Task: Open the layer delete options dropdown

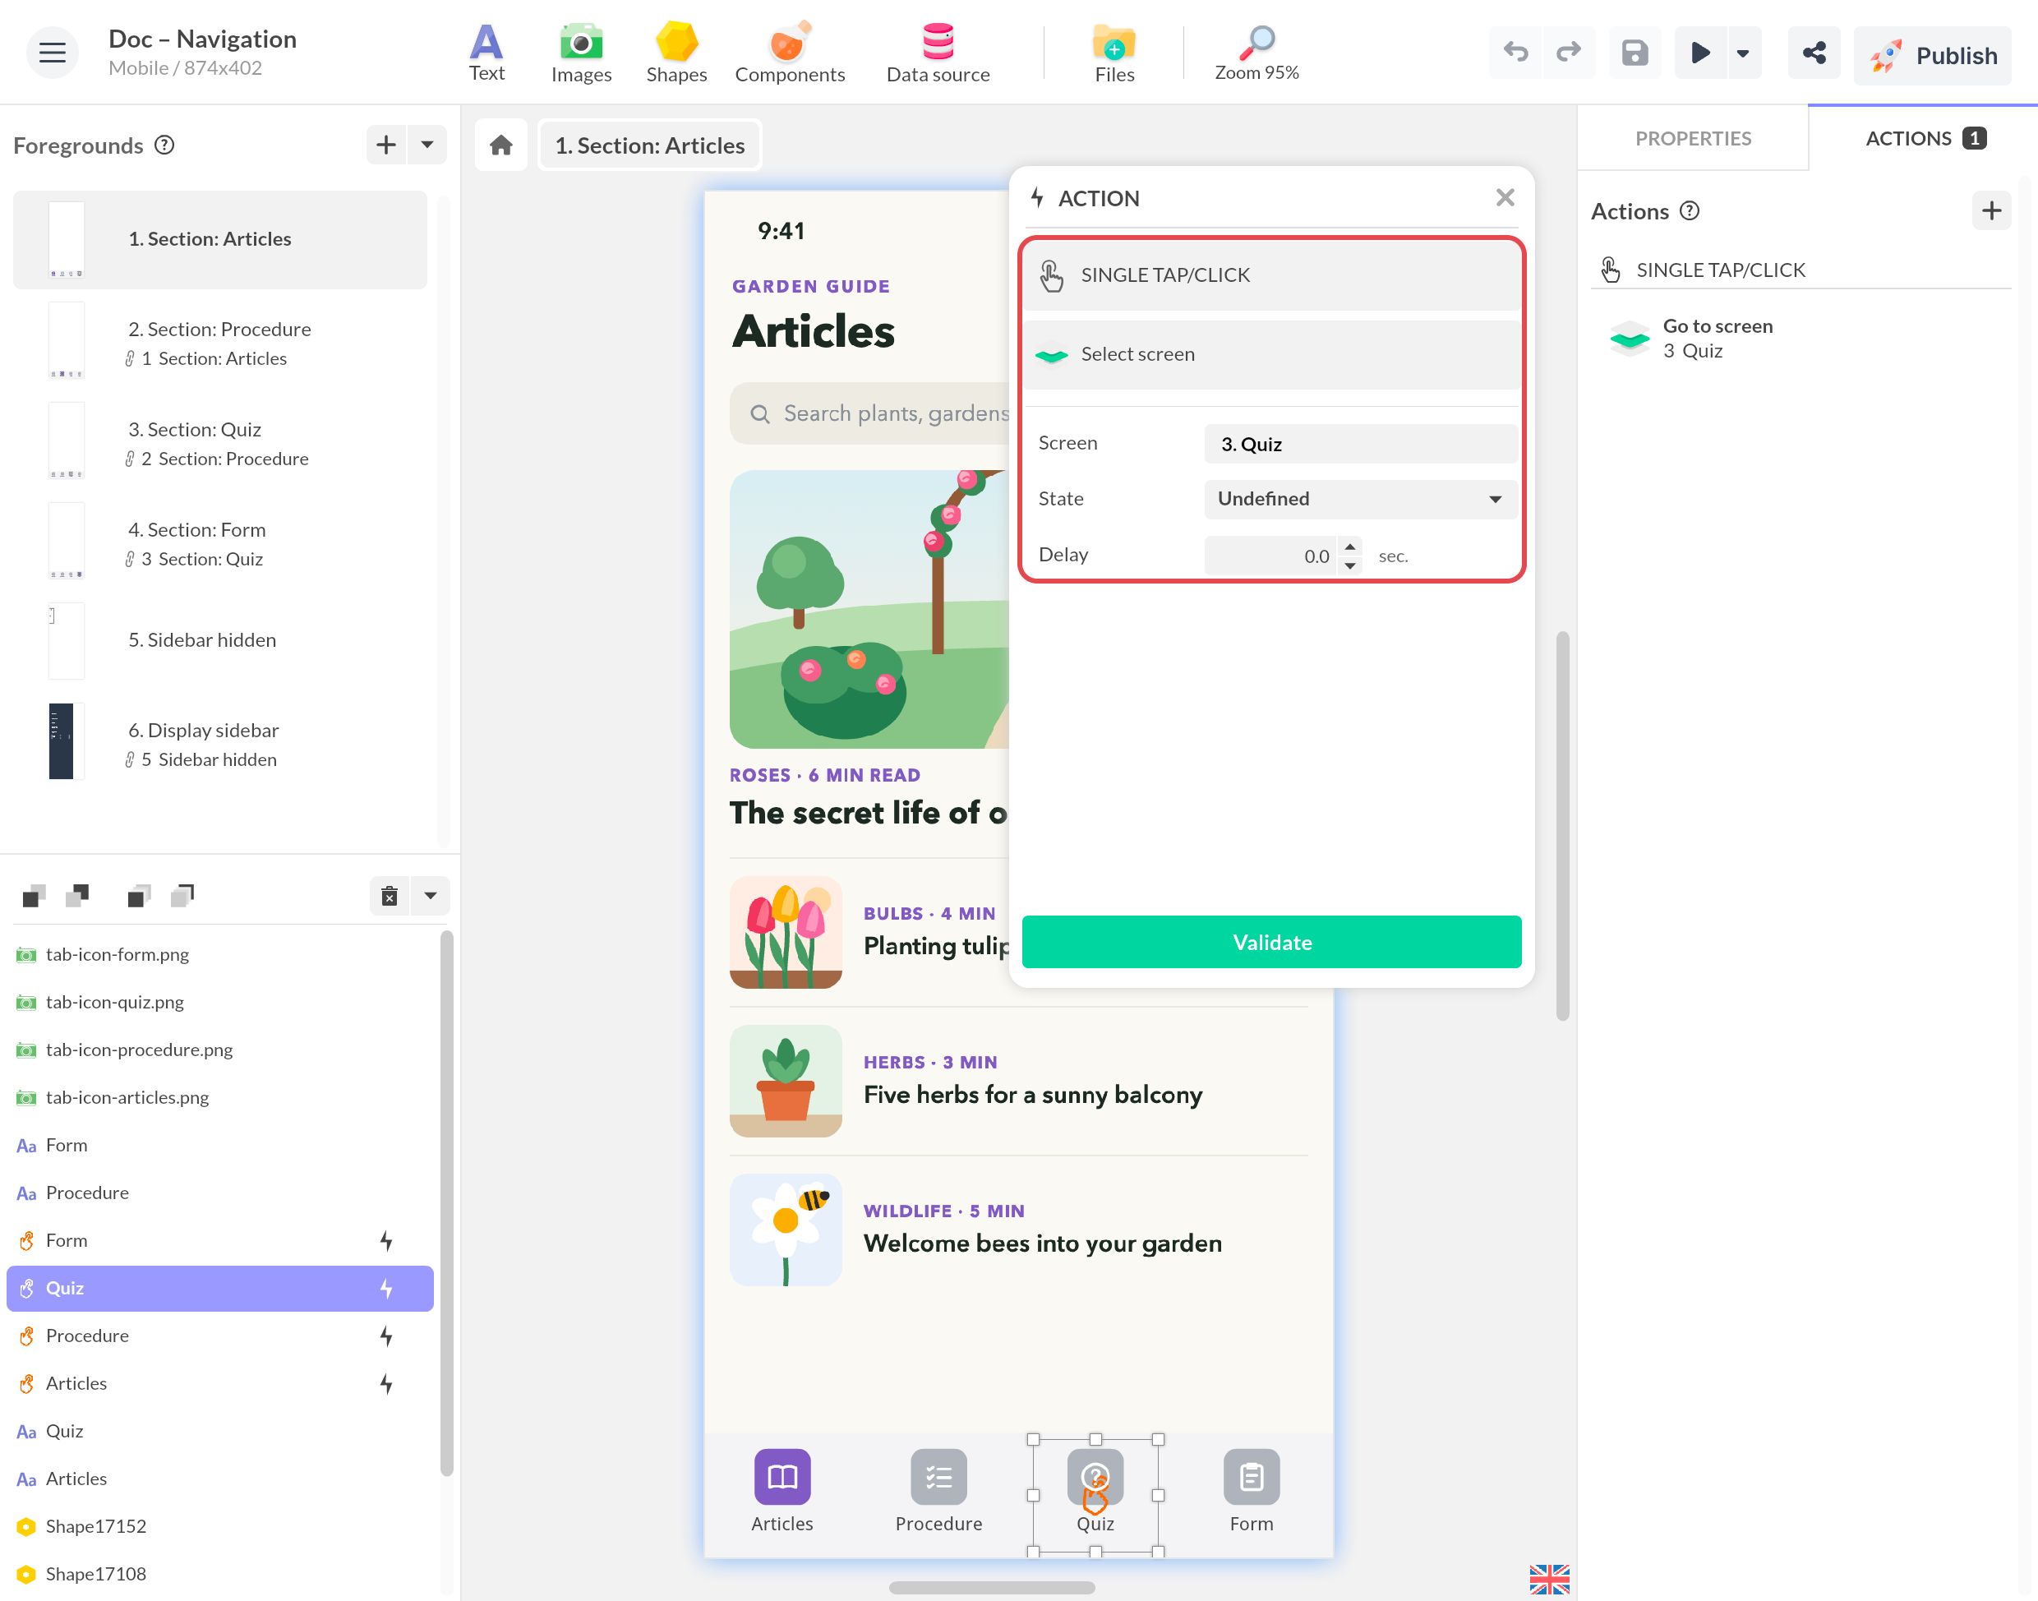Action: tap(430, 896)
